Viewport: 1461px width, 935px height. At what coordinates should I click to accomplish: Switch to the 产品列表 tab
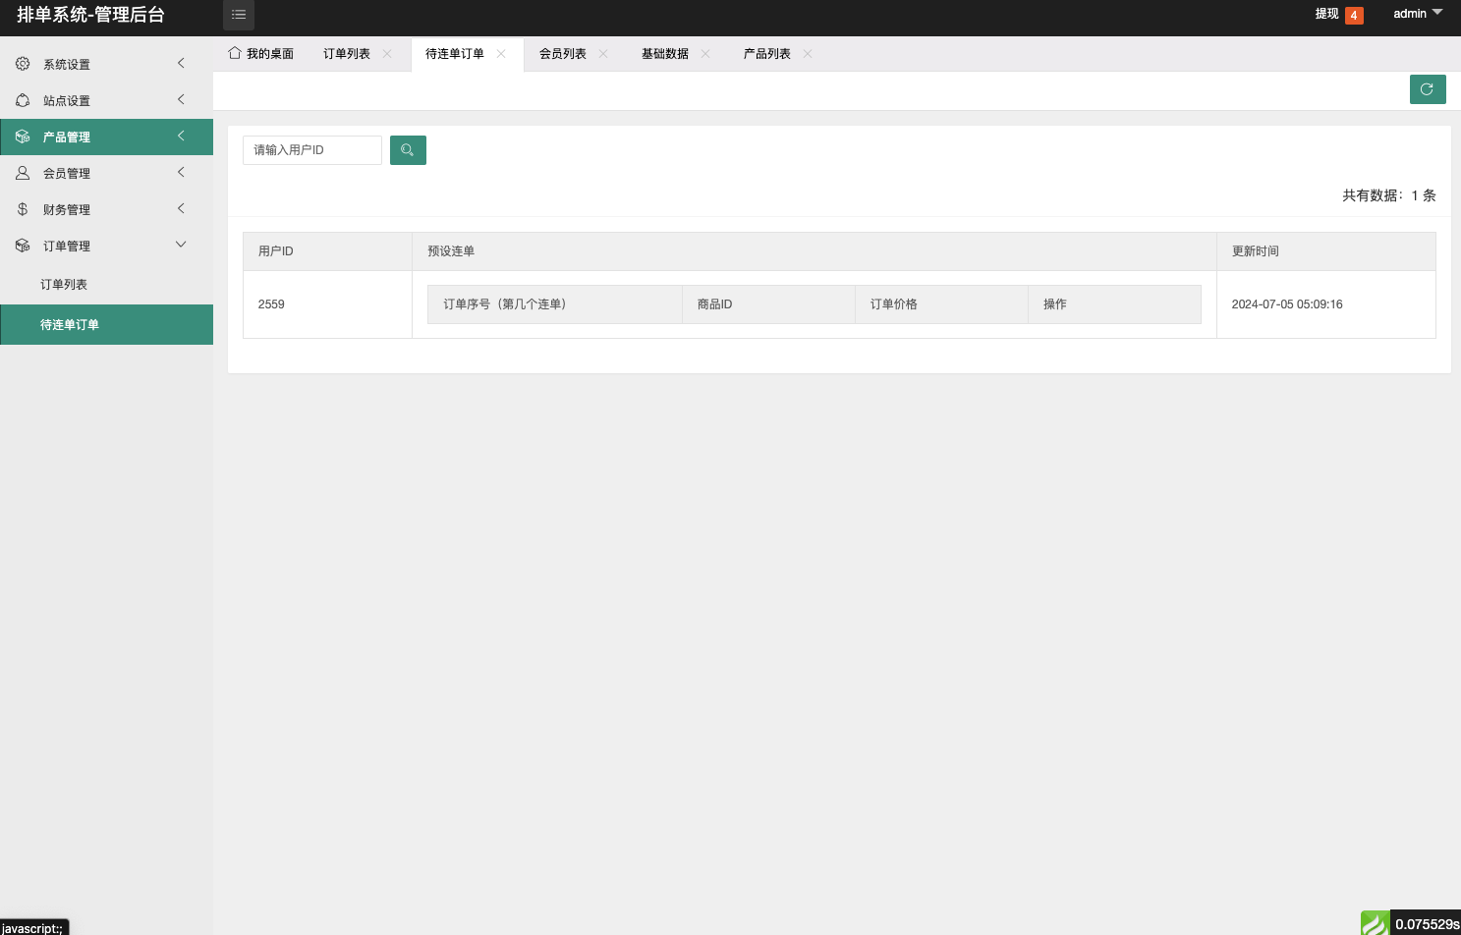[x=767, y=54]
